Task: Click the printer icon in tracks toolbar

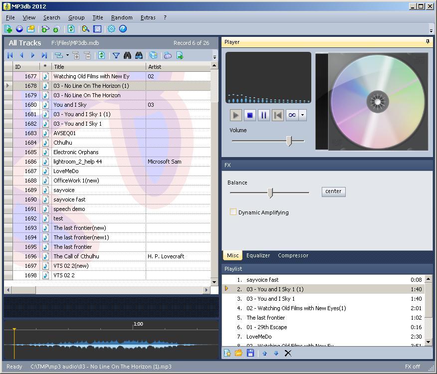Action: tap(168, 55)
